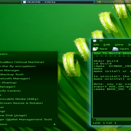Click the 'make install or' line in the editor
Screen dimensions: 131x131
pyautogui.click(x=112, y=71)
